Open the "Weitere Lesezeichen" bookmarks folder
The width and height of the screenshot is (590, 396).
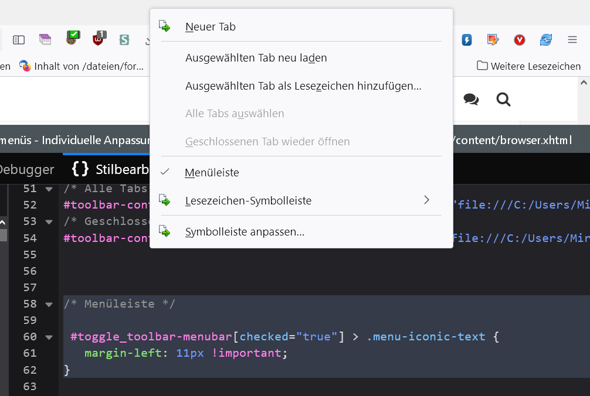pyautogui.click(x=528, y=66)
